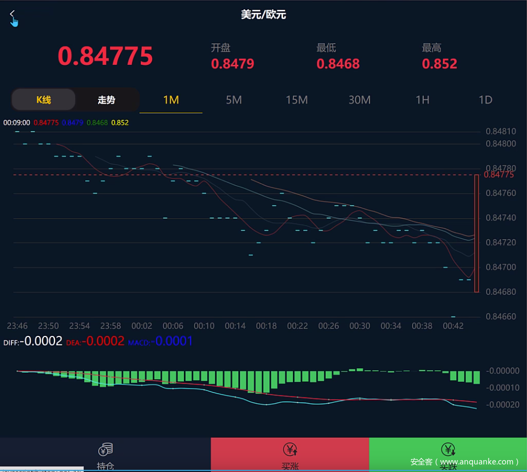The image size is (527, 472).
Task: Tap the 买涨 buy-up yen icon
Action: pyautogui.click(x=290, y=449)
